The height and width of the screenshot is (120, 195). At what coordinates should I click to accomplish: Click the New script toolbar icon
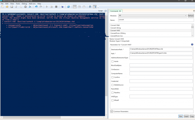pos(3,7)
